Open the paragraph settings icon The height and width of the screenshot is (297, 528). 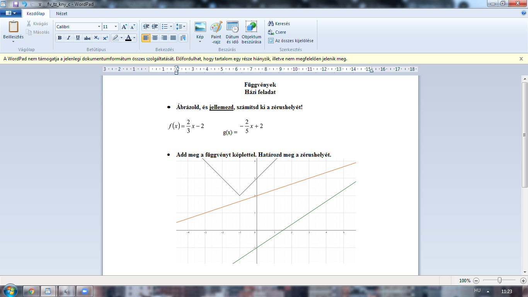pos(183,38)
